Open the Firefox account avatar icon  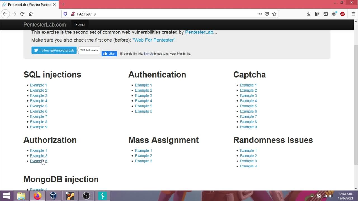coord(334,14)
